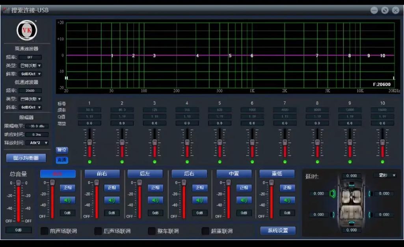Select the front-left speaker in car diagram

[333, 194]
